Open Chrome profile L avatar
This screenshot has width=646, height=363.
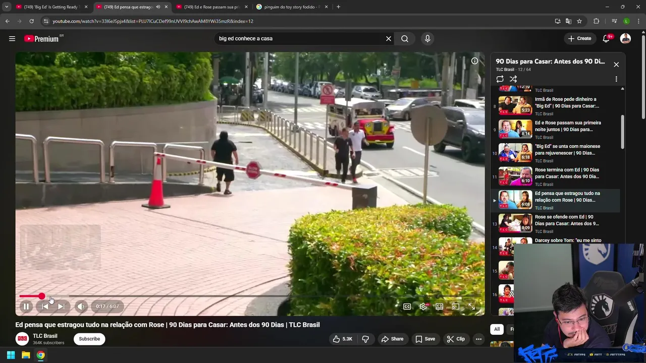[626, 21]
